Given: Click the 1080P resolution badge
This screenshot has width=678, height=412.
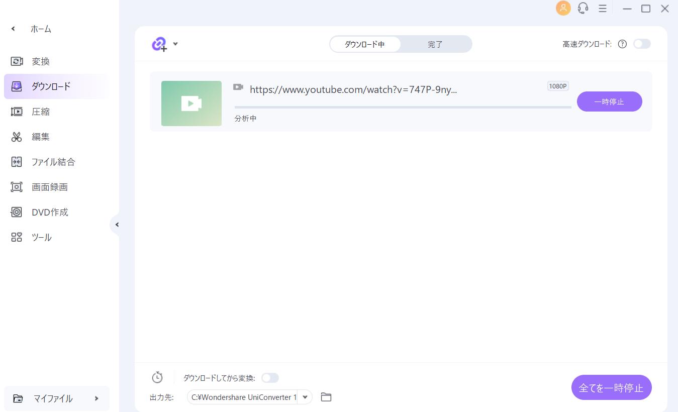Looking at the screenshot, I should tap(558, 86).
